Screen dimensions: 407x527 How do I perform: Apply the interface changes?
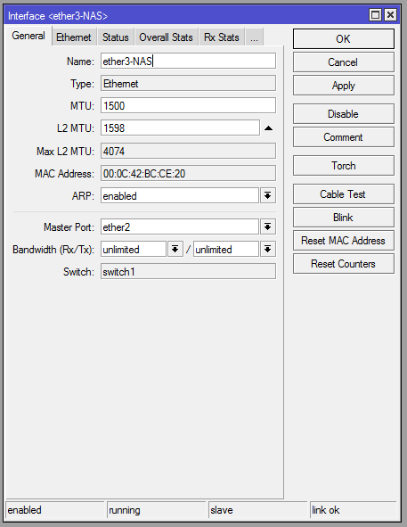[x=344, y=86]
